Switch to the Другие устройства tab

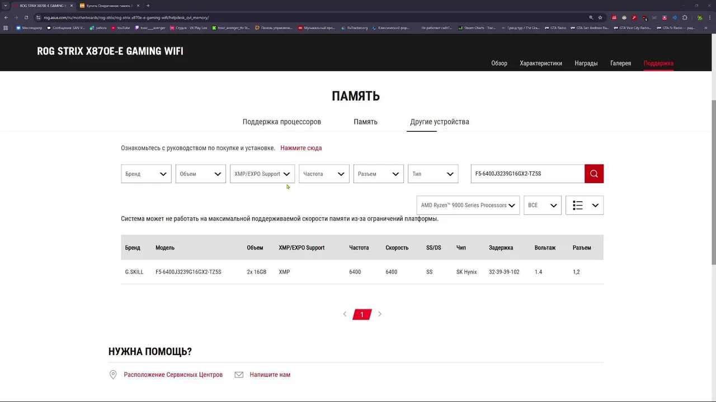pos(440,122)
